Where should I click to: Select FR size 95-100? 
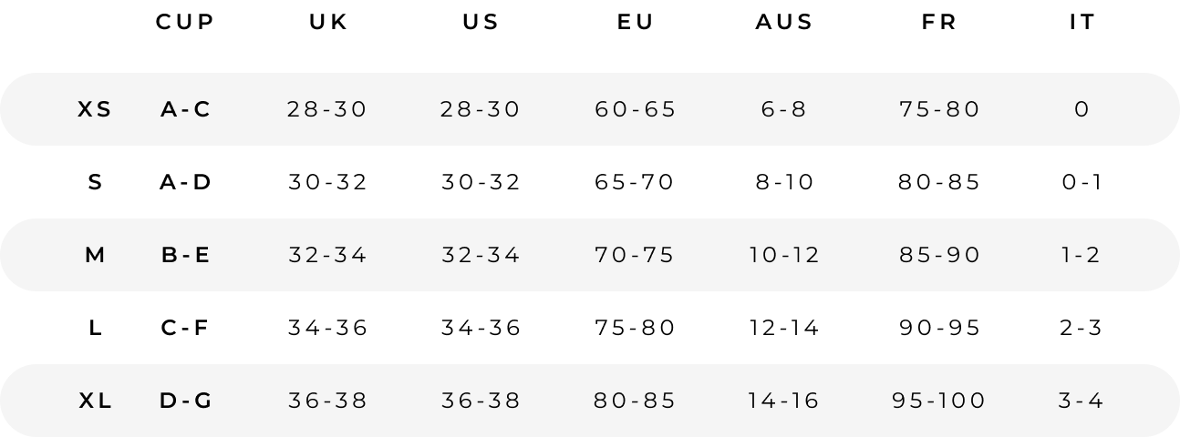coord(939,401)
